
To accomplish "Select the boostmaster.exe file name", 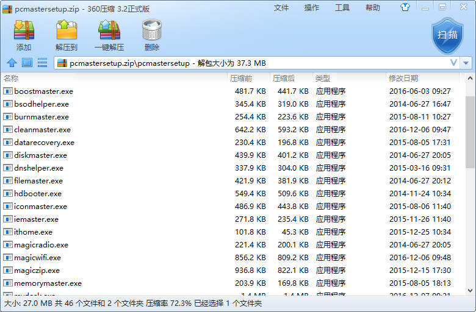I will 44,91.
